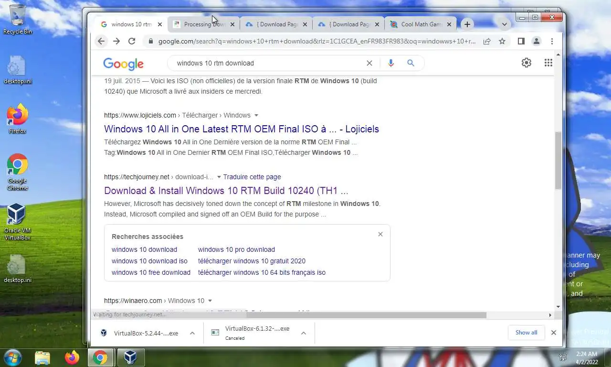Image resolution: width=611 pixels, height=367 pixels.
Task: Select the Recycle Bin desktop icon
Action: pos(18,20)
